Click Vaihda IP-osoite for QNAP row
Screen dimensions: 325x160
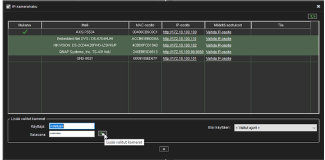[218, 52]
